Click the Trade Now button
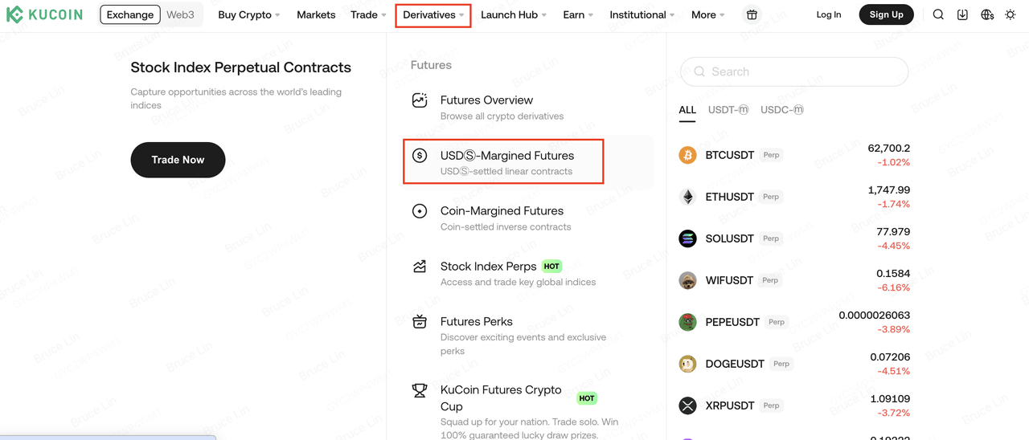The image size is (1029, 440). (x=178, y=160)
